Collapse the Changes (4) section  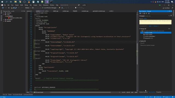(x=140, y=29)
